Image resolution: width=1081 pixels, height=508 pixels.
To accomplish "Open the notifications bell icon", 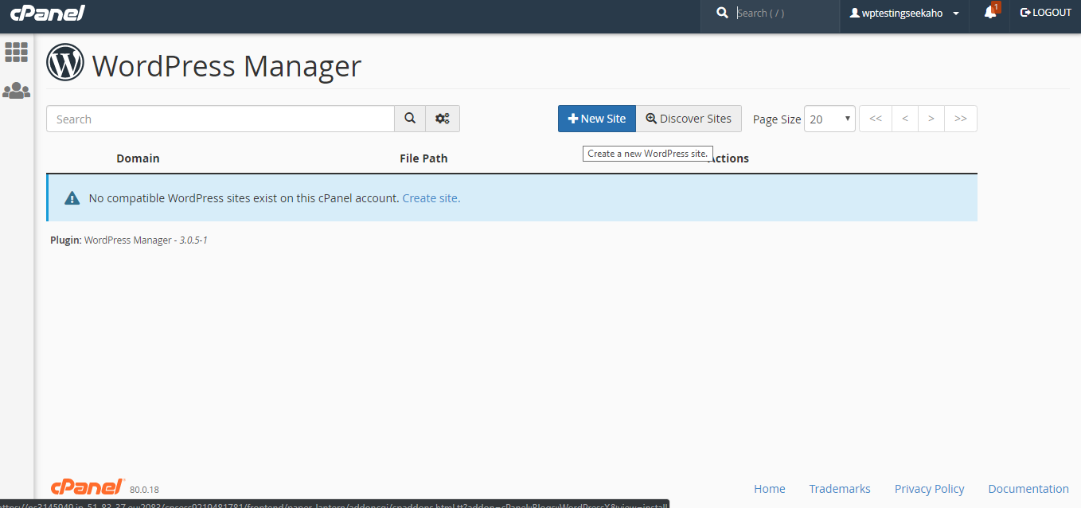I will click(990, 13).
